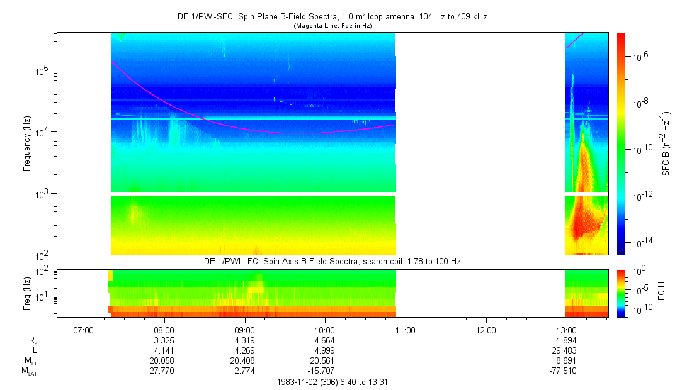The width and height of the screenshot is (682, 390).
Task: Click the MLT value 20.408
Action: (x=244, y=361)
